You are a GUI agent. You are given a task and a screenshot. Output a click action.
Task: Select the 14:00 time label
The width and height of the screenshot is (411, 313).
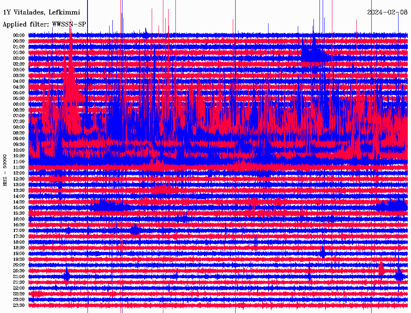[x=19, y=196]
